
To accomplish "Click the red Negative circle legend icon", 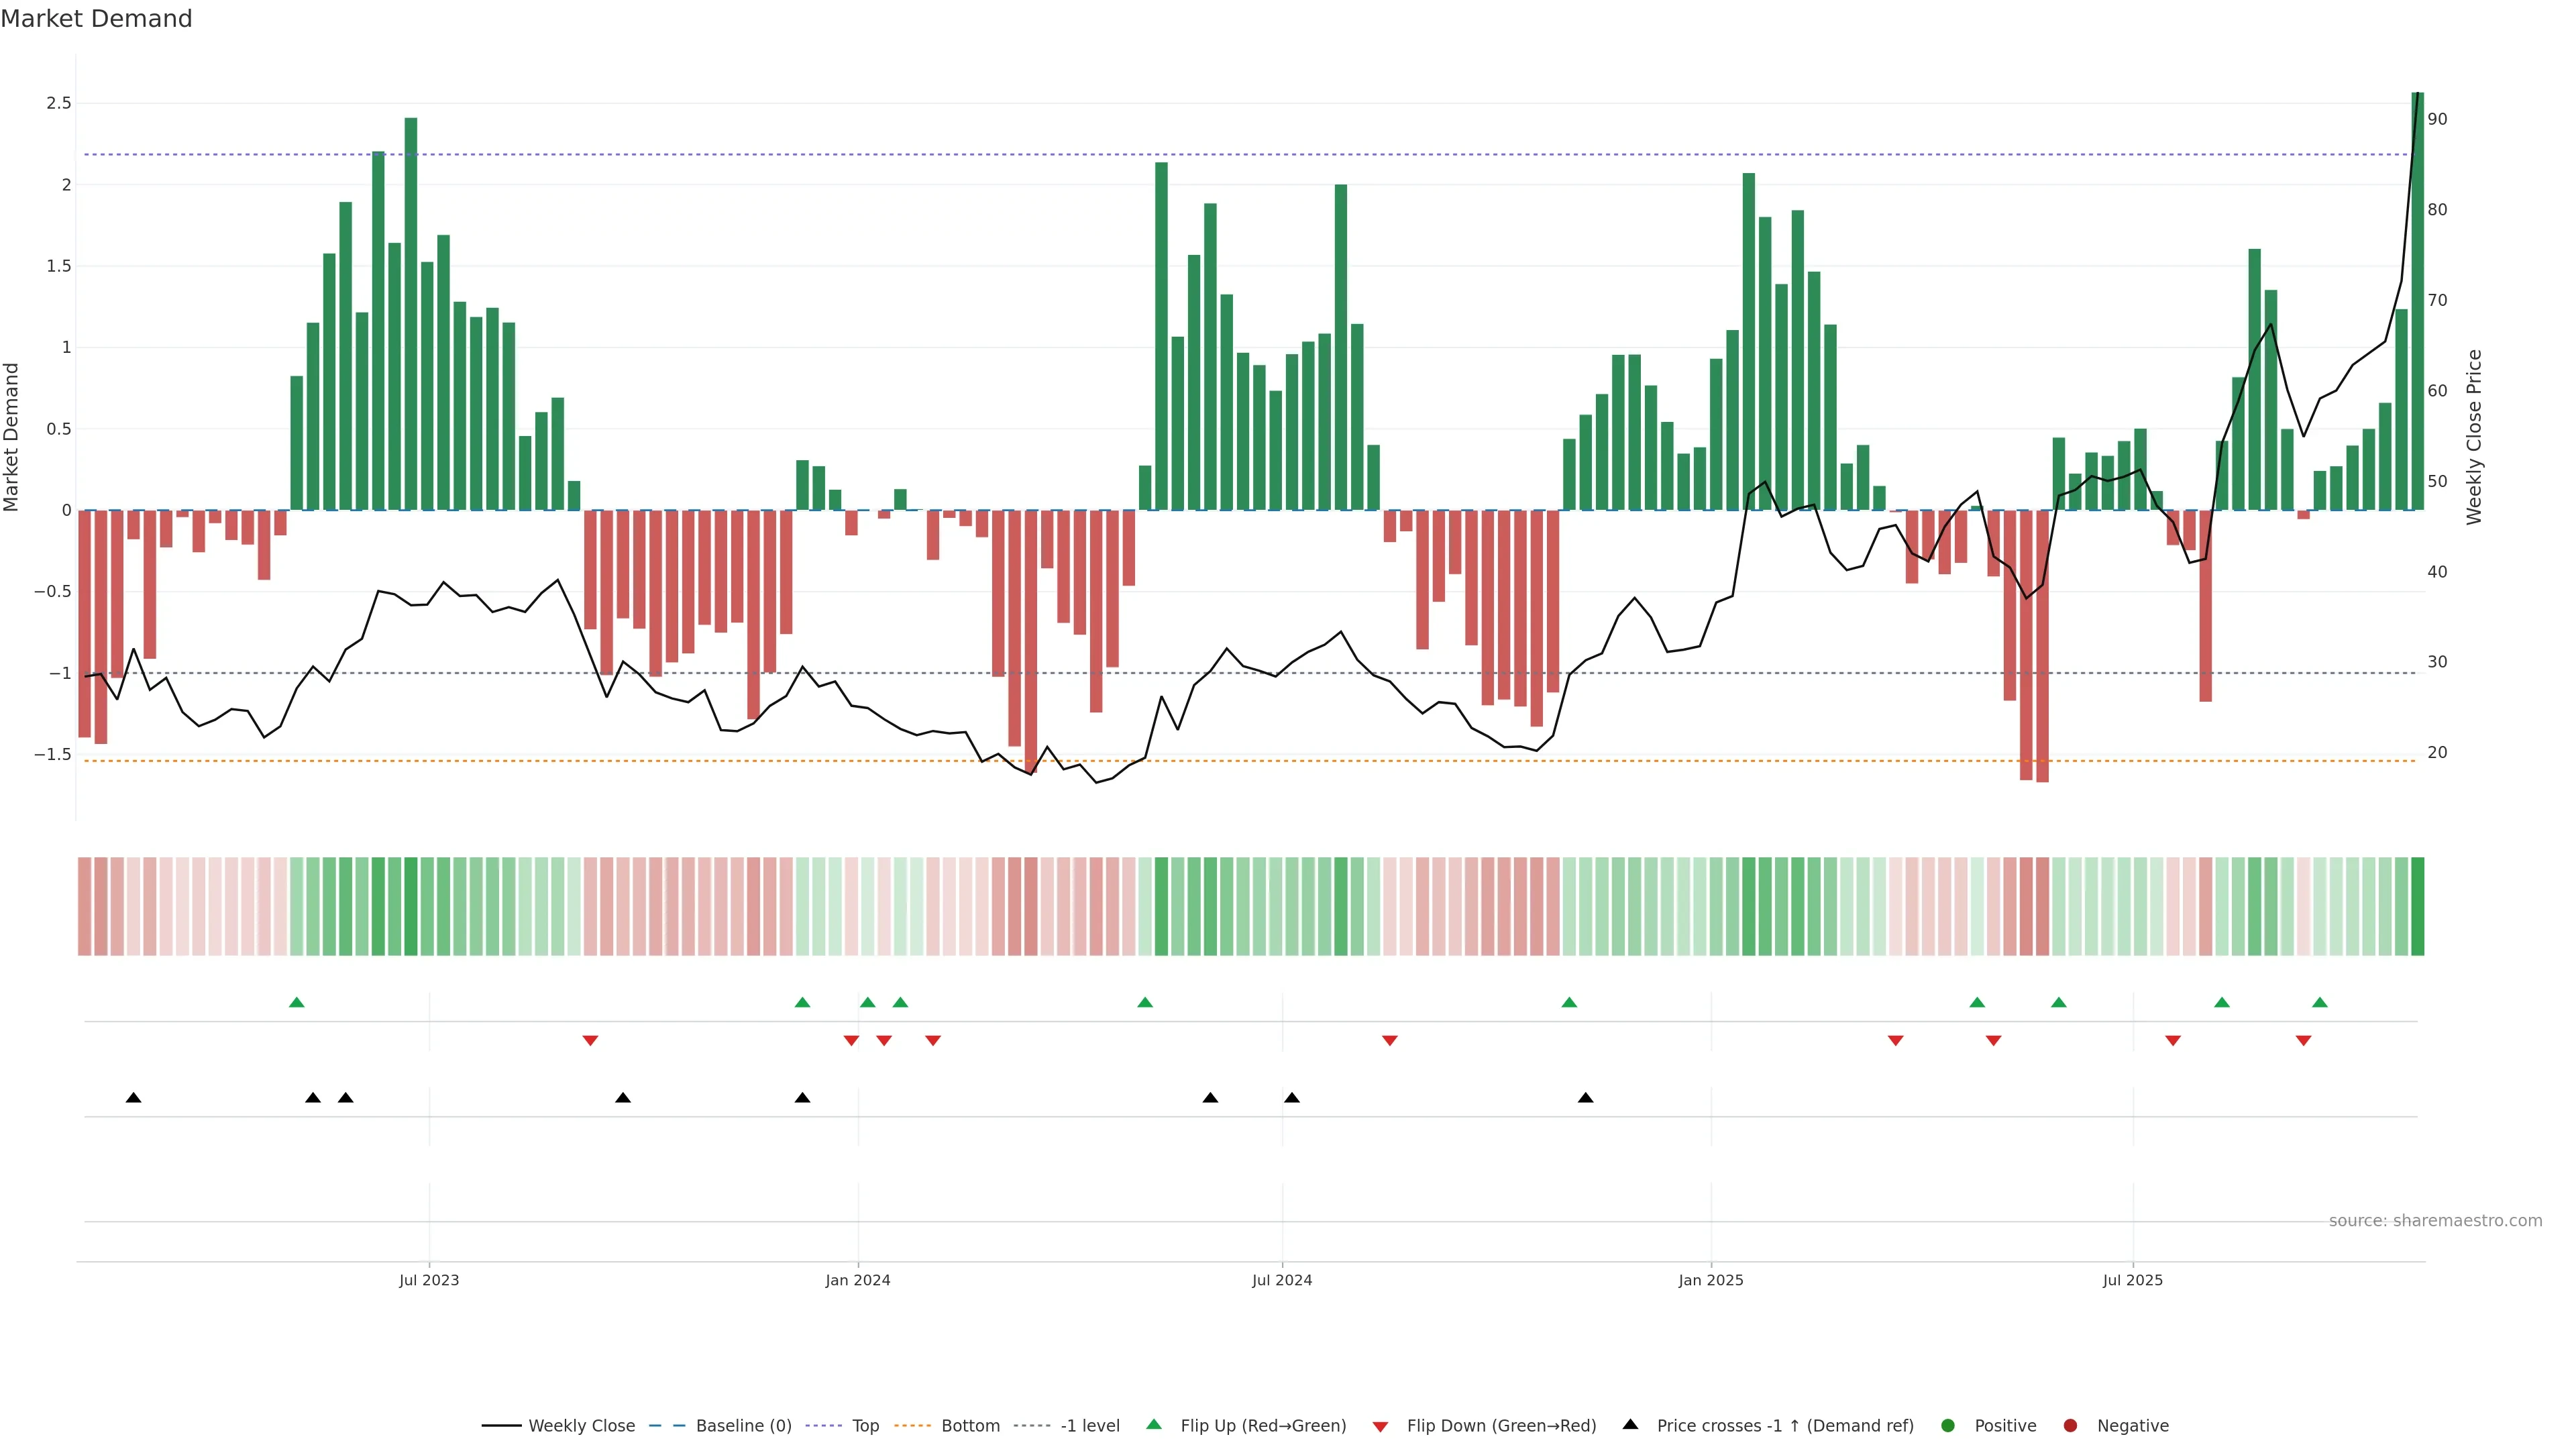I will coord(2070,1426).
